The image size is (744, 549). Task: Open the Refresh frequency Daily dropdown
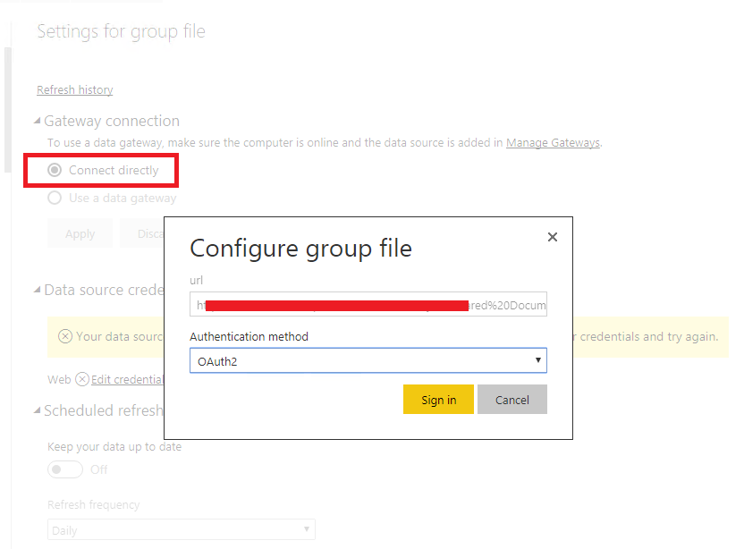182,529
